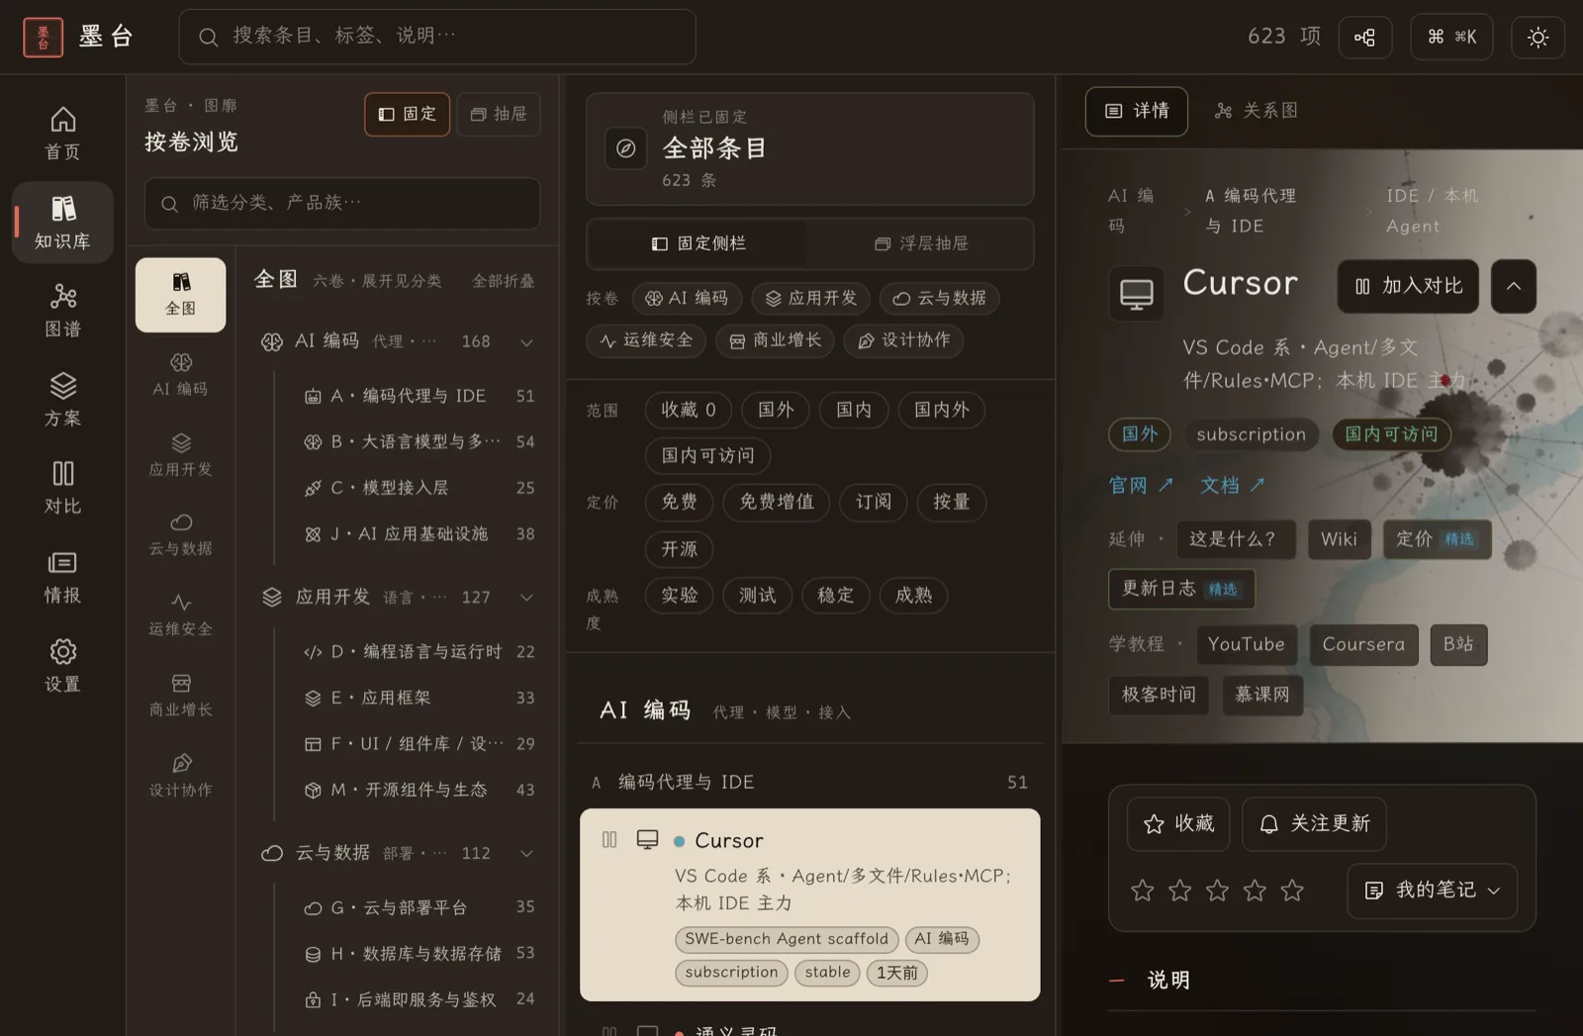This screenshot has width=1583, height=1036.
Task: Select 全图 in the volume rail
Action: [180, 295]
